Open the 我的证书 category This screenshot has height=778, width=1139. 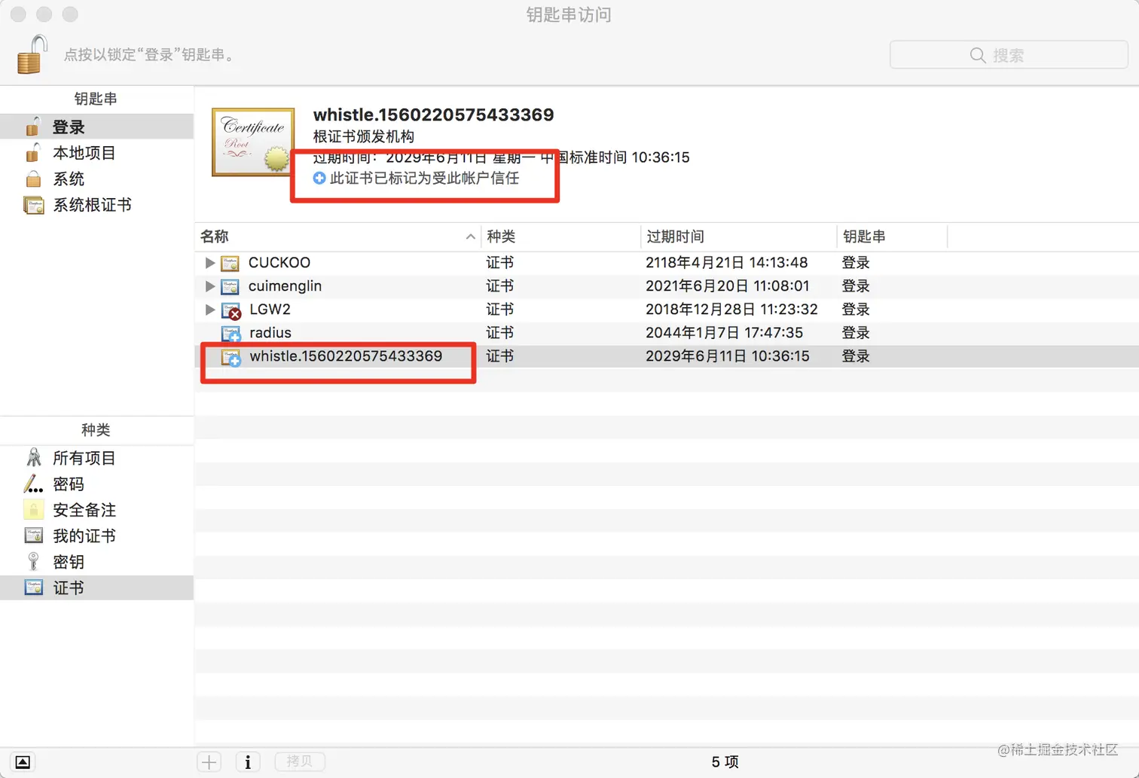(84, 535)
